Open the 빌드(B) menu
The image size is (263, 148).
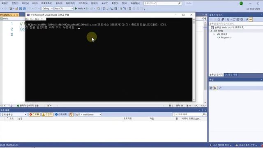[x=59, y=3]
